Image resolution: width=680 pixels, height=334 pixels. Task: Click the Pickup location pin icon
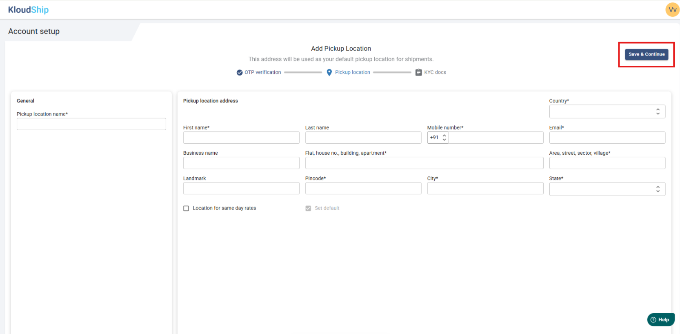click(329, 73)
